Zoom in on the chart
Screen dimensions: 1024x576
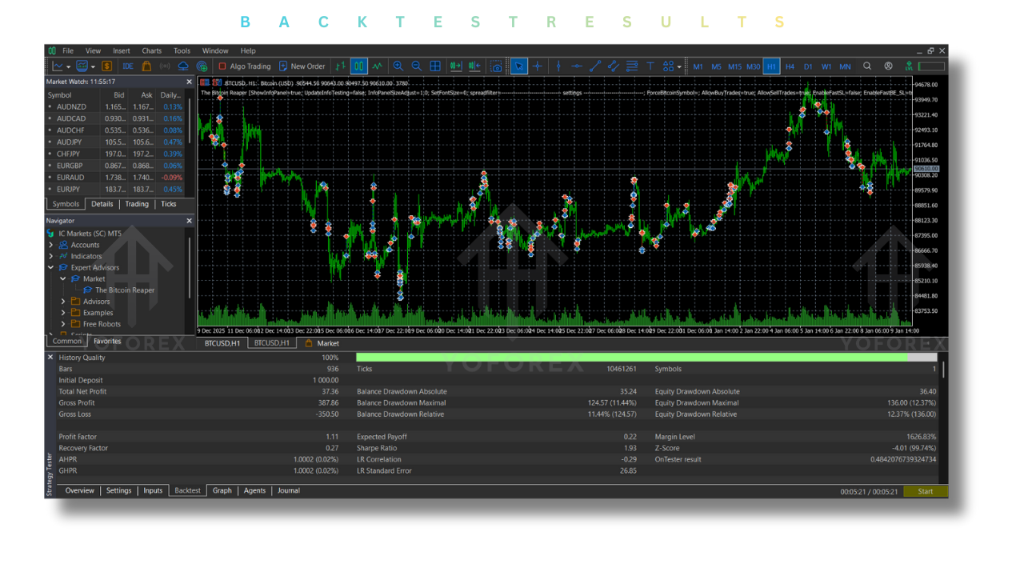(399, 66)
